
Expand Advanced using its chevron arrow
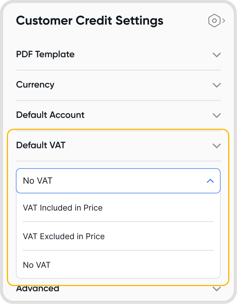coord(216,289)
